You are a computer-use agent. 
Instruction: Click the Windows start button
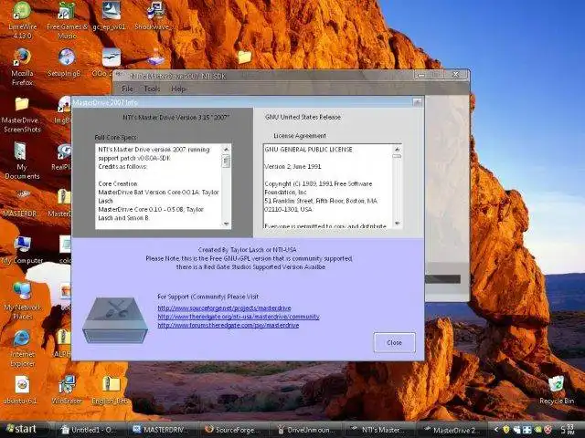pos(22,430)
